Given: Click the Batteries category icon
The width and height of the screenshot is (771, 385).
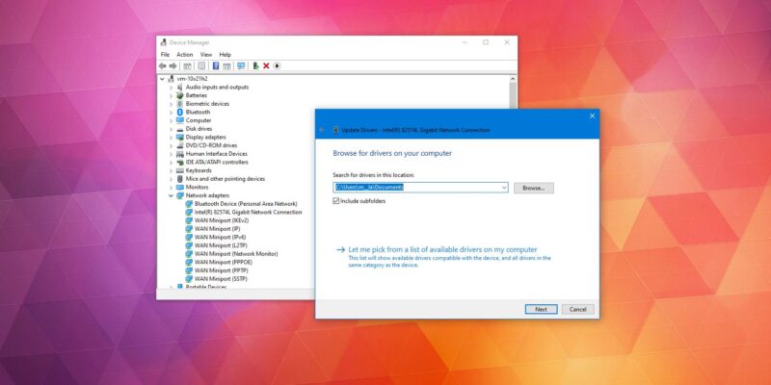Looking at the screenshot, I should pyautogui.click(x=179, y=95).
